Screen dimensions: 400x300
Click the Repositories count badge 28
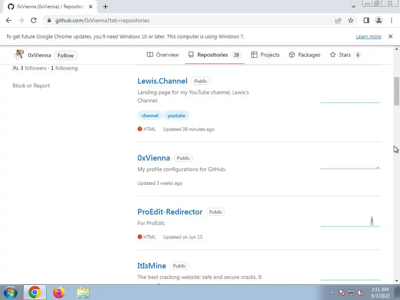(236, 55)
